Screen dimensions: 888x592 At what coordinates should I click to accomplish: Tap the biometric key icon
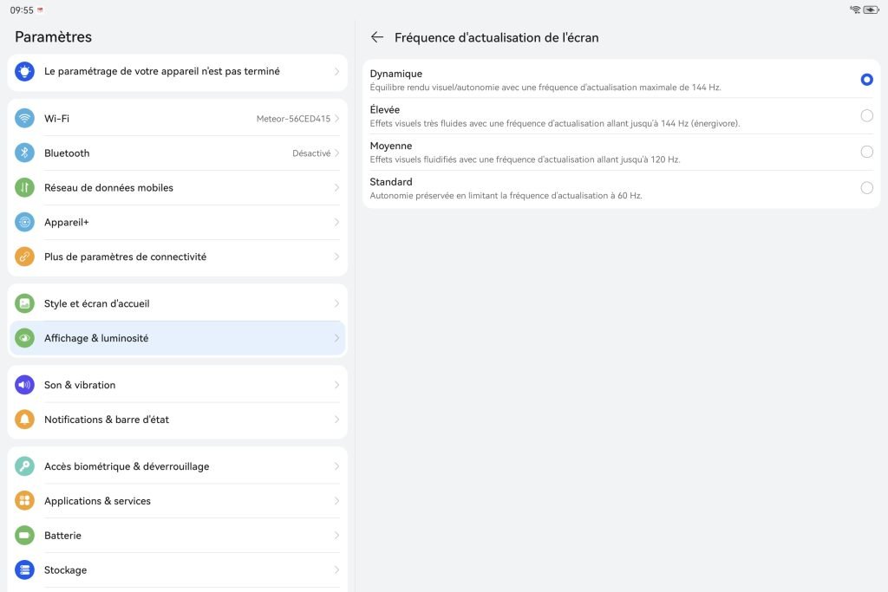(24, 466)
